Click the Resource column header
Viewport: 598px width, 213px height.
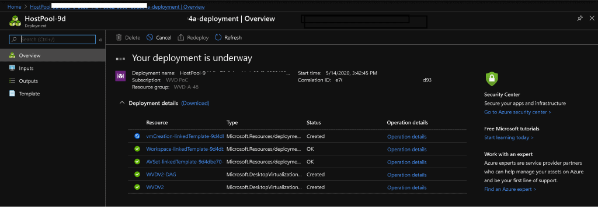[x=157, y=123]
